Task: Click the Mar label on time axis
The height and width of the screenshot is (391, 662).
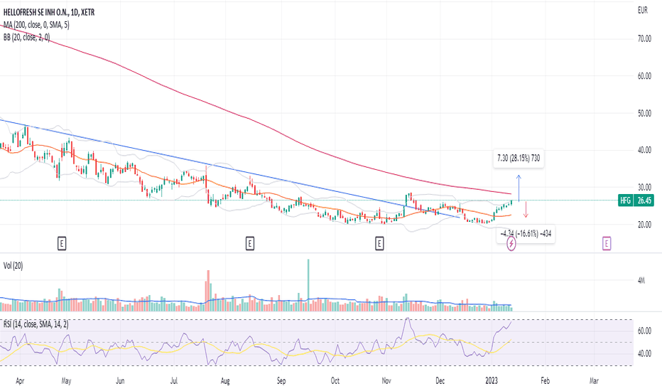Action: [x=594, y=381]
